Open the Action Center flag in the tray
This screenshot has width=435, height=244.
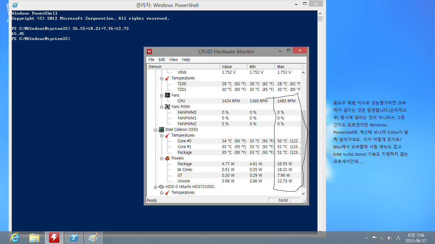pyautogui.click(x=375, y=238)
